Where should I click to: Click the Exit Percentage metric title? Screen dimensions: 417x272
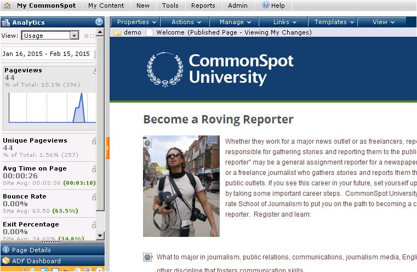coord(31,224)
